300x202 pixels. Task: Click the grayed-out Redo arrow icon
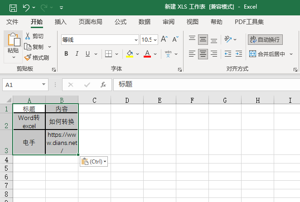pos(44,8)
